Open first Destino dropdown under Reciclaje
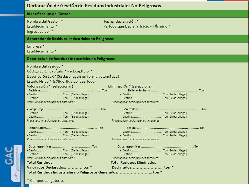Screen dimensions: 249x187 [x=58, y=94]
